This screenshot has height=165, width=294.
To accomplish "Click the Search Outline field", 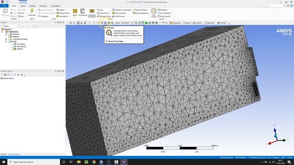I will [x=25, y=26].
